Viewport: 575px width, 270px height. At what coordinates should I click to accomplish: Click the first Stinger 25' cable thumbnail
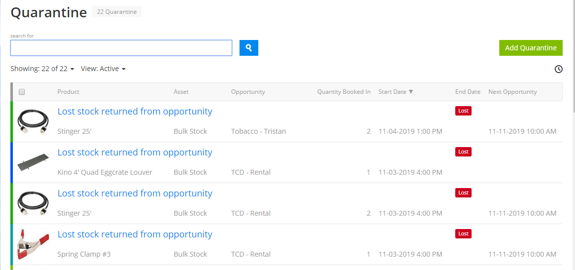point(33,121)
